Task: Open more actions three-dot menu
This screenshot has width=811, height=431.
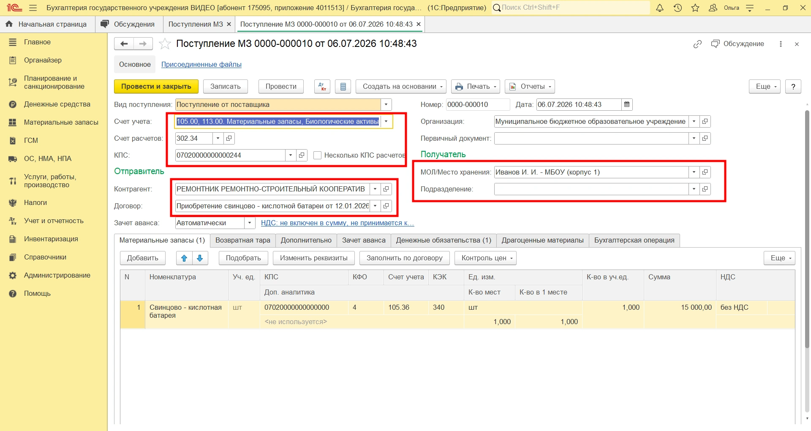Action: tap(781, 44)
